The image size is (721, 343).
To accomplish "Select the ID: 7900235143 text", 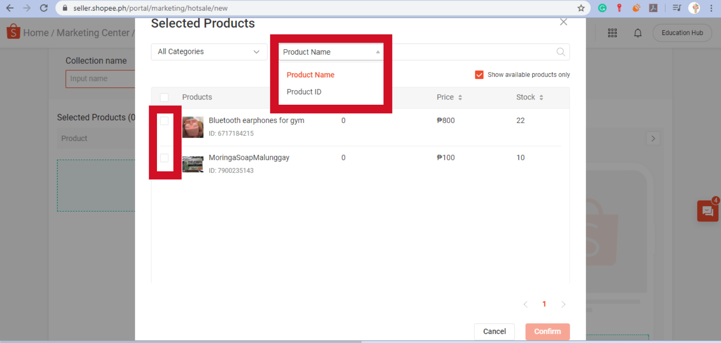I will coord(231,171).
